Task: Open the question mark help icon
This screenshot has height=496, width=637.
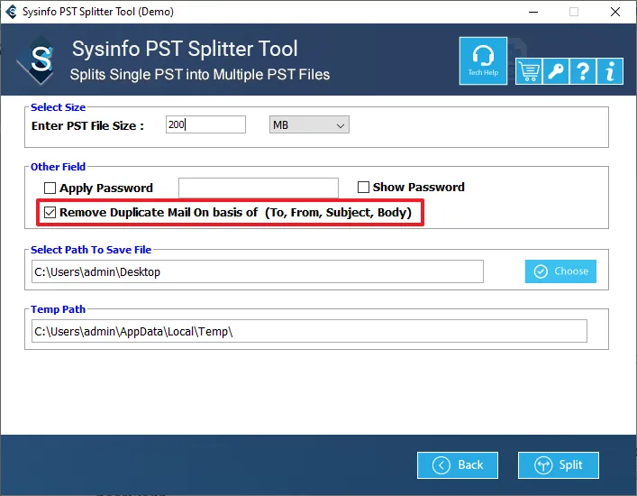Action: (583, 71)
